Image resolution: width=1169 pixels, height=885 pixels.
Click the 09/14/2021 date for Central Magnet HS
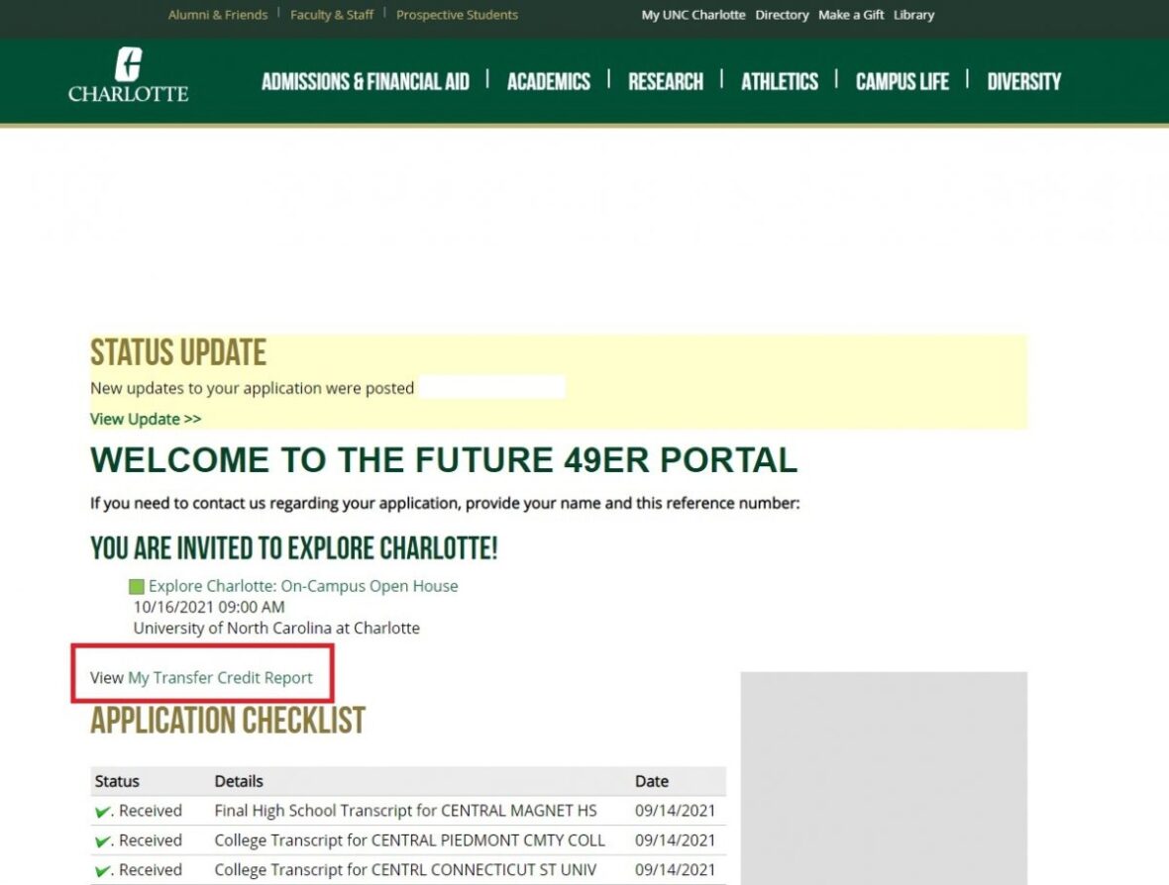click(x=676, y=811)
